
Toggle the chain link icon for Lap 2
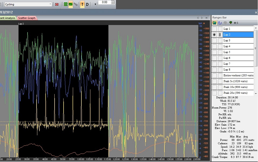coord(220,35)
